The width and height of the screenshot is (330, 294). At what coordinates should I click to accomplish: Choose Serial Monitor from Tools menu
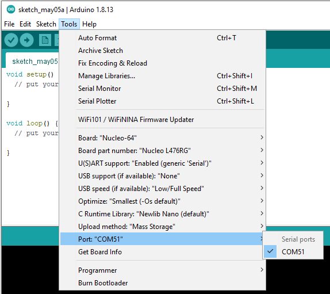(x=162, y=89)
